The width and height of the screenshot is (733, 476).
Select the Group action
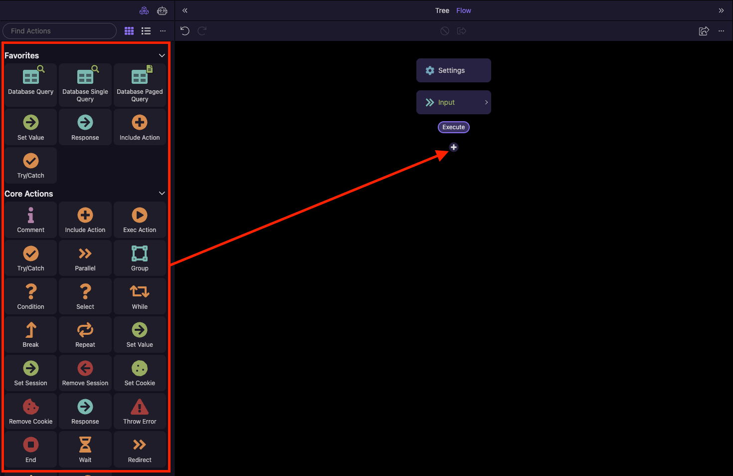pyautogui.click(x=140, y=258)
